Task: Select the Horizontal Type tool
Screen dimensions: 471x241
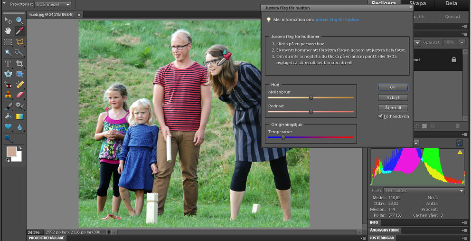Action: click(x=8, y=64)
